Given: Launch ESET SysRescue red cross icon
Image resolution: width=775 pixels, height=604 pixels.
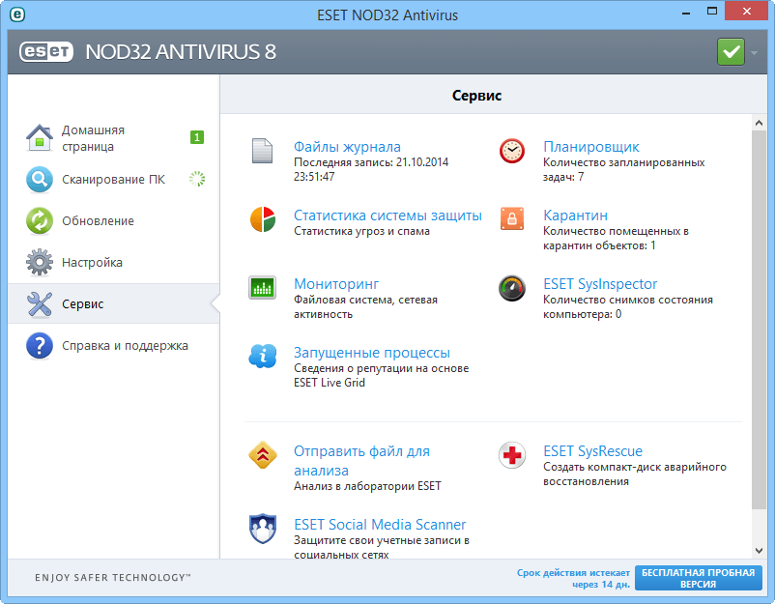Looking at the screenshot, I should (511, 452).
